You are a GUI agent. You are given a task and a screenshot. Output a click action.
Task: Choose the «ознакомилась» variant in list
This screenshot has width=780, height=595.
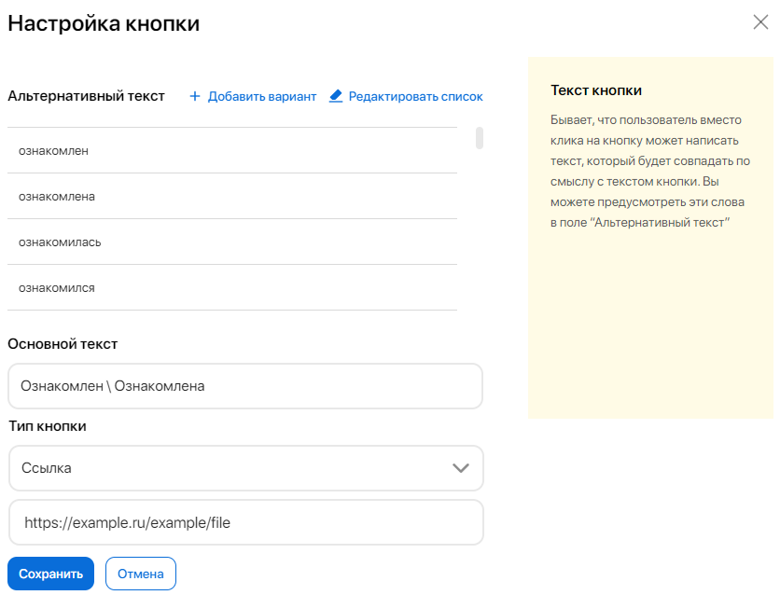tap(231, 242)
